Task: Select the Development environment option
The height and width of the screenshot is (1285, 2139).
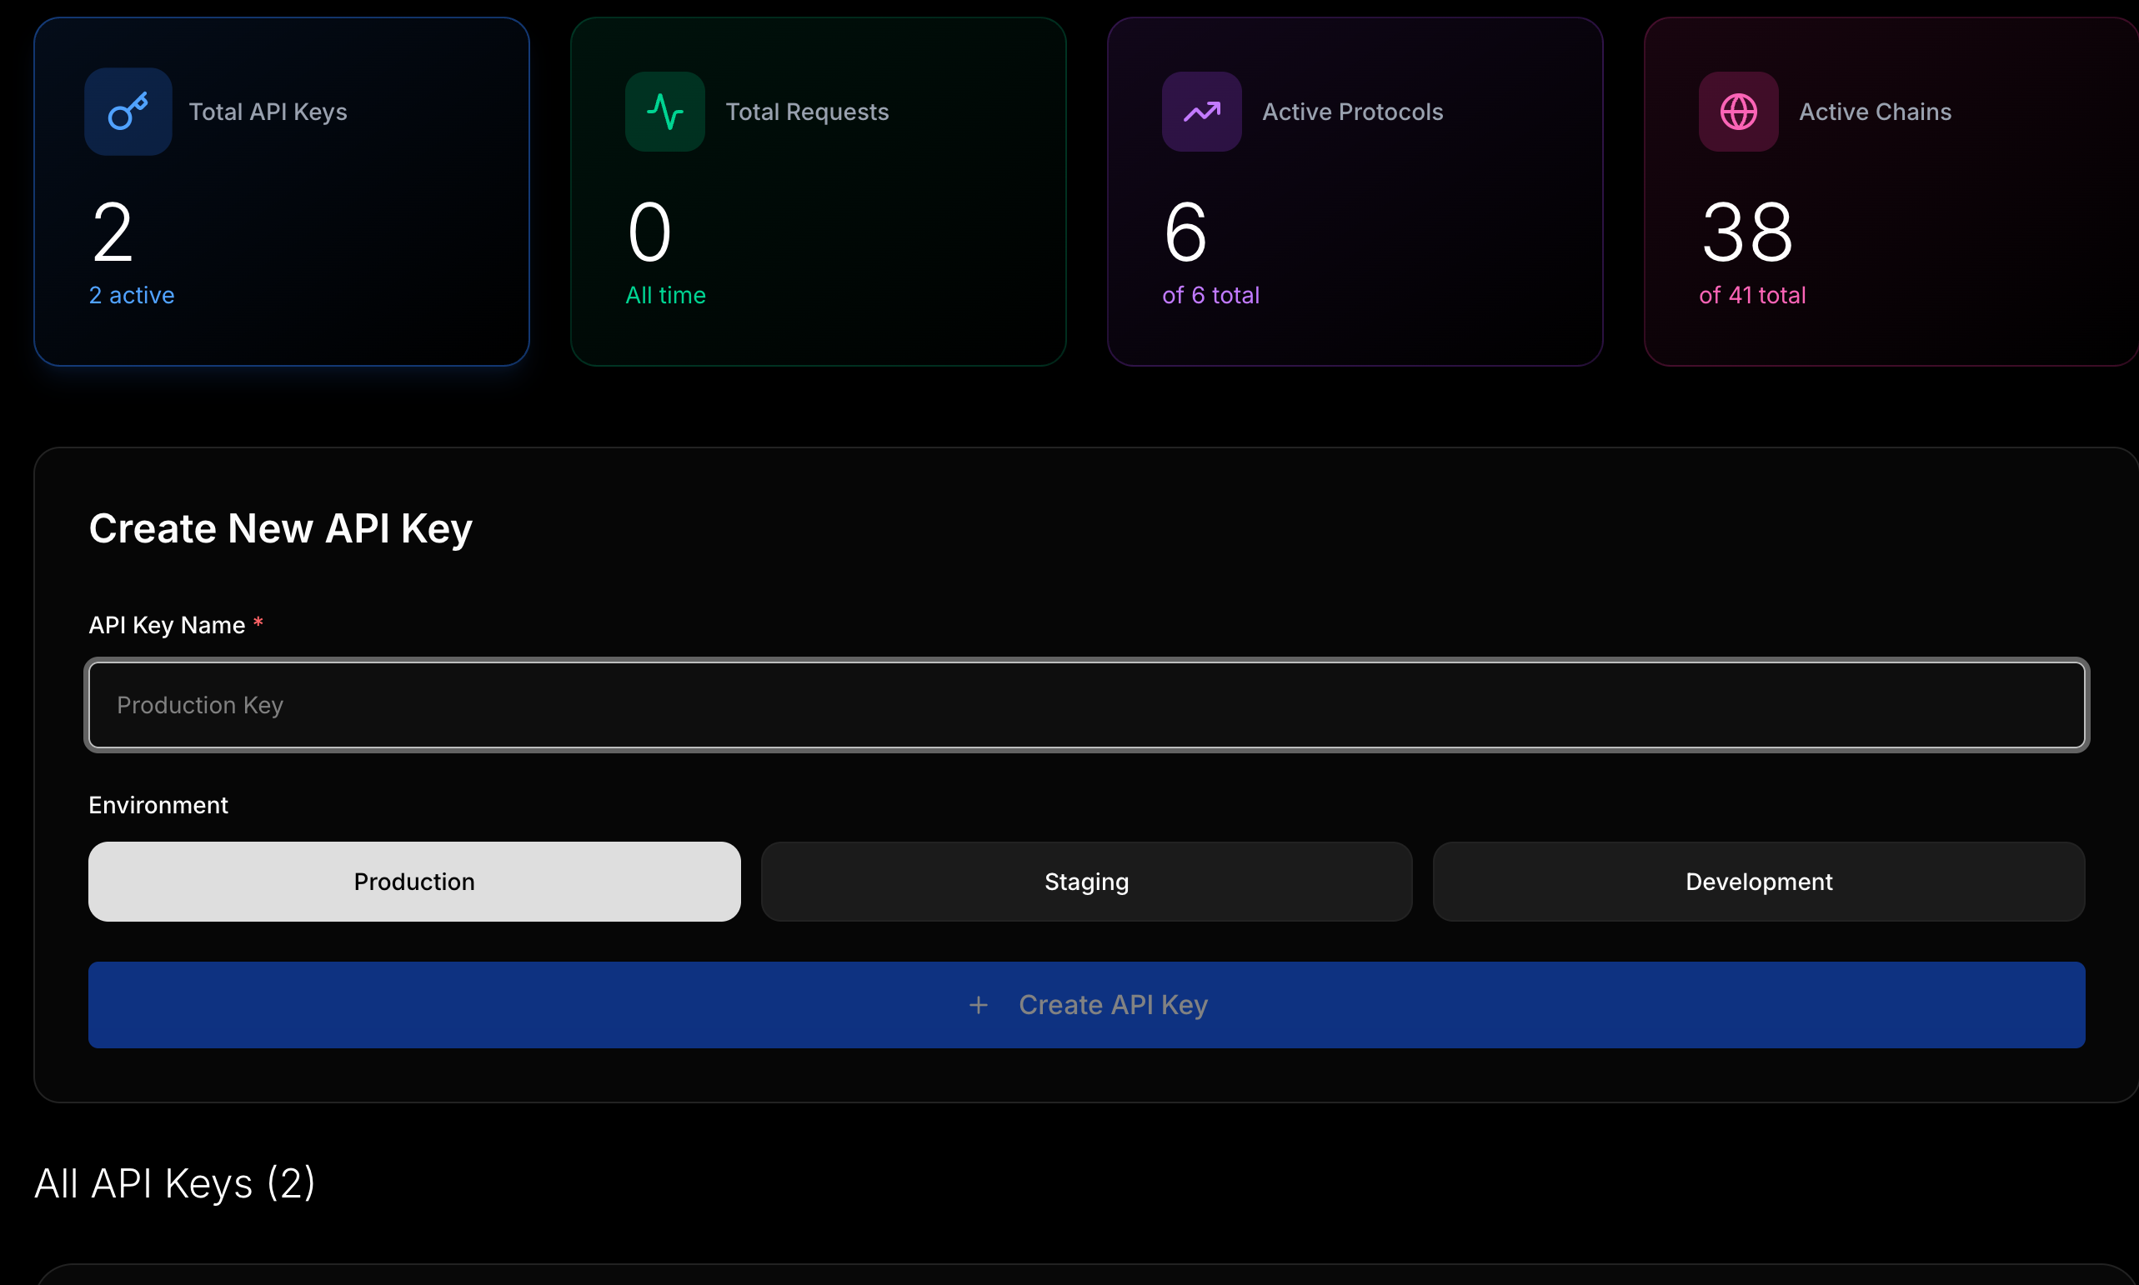Action: 1758,882
